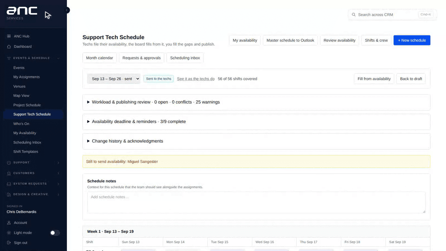Click the Fill from availability button
The image size is (446, 251).
click(x=374, y=79)
